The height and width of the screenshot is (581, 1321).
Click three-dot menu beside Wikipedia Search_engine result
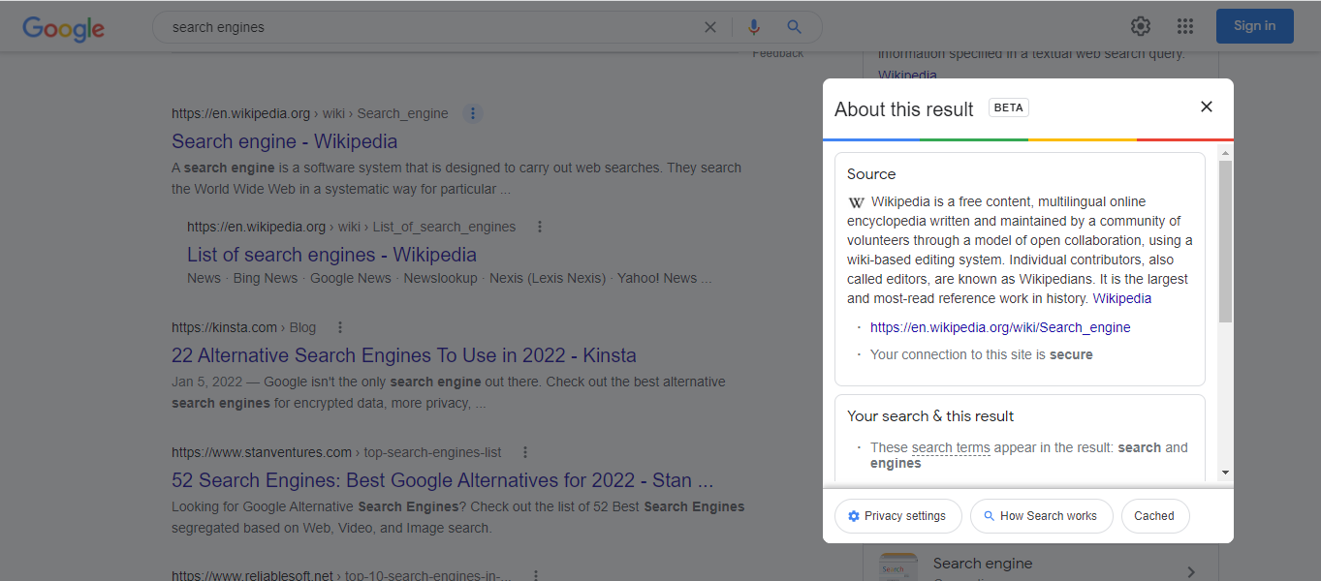tap(473, 113)
